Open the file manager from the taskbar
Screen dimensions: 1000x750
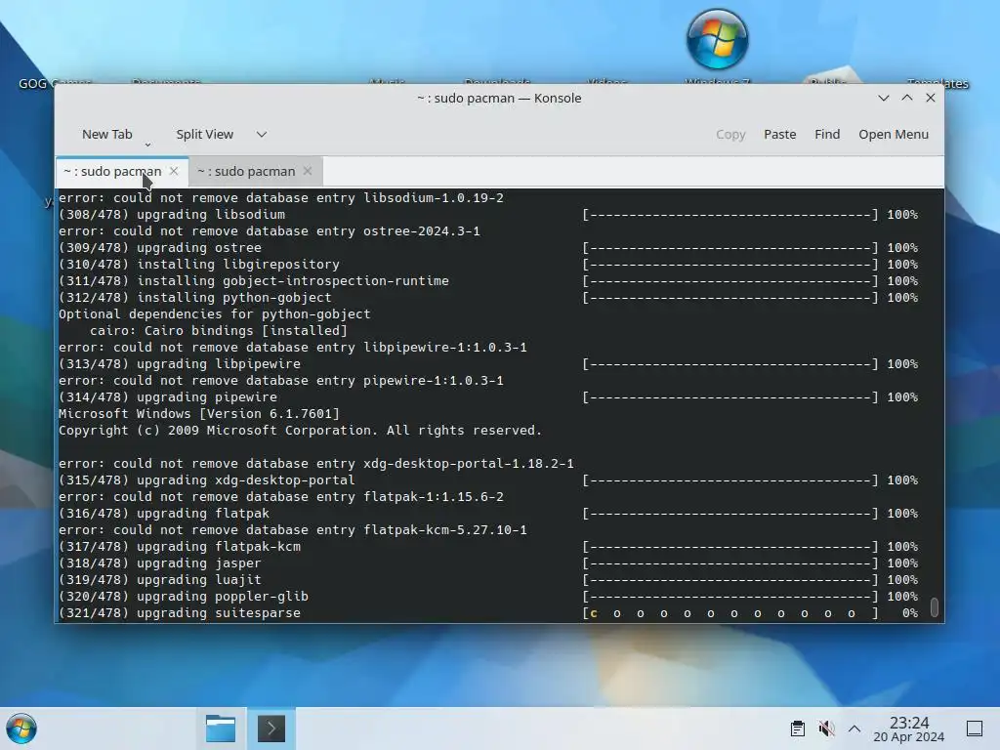pos(221,729)
